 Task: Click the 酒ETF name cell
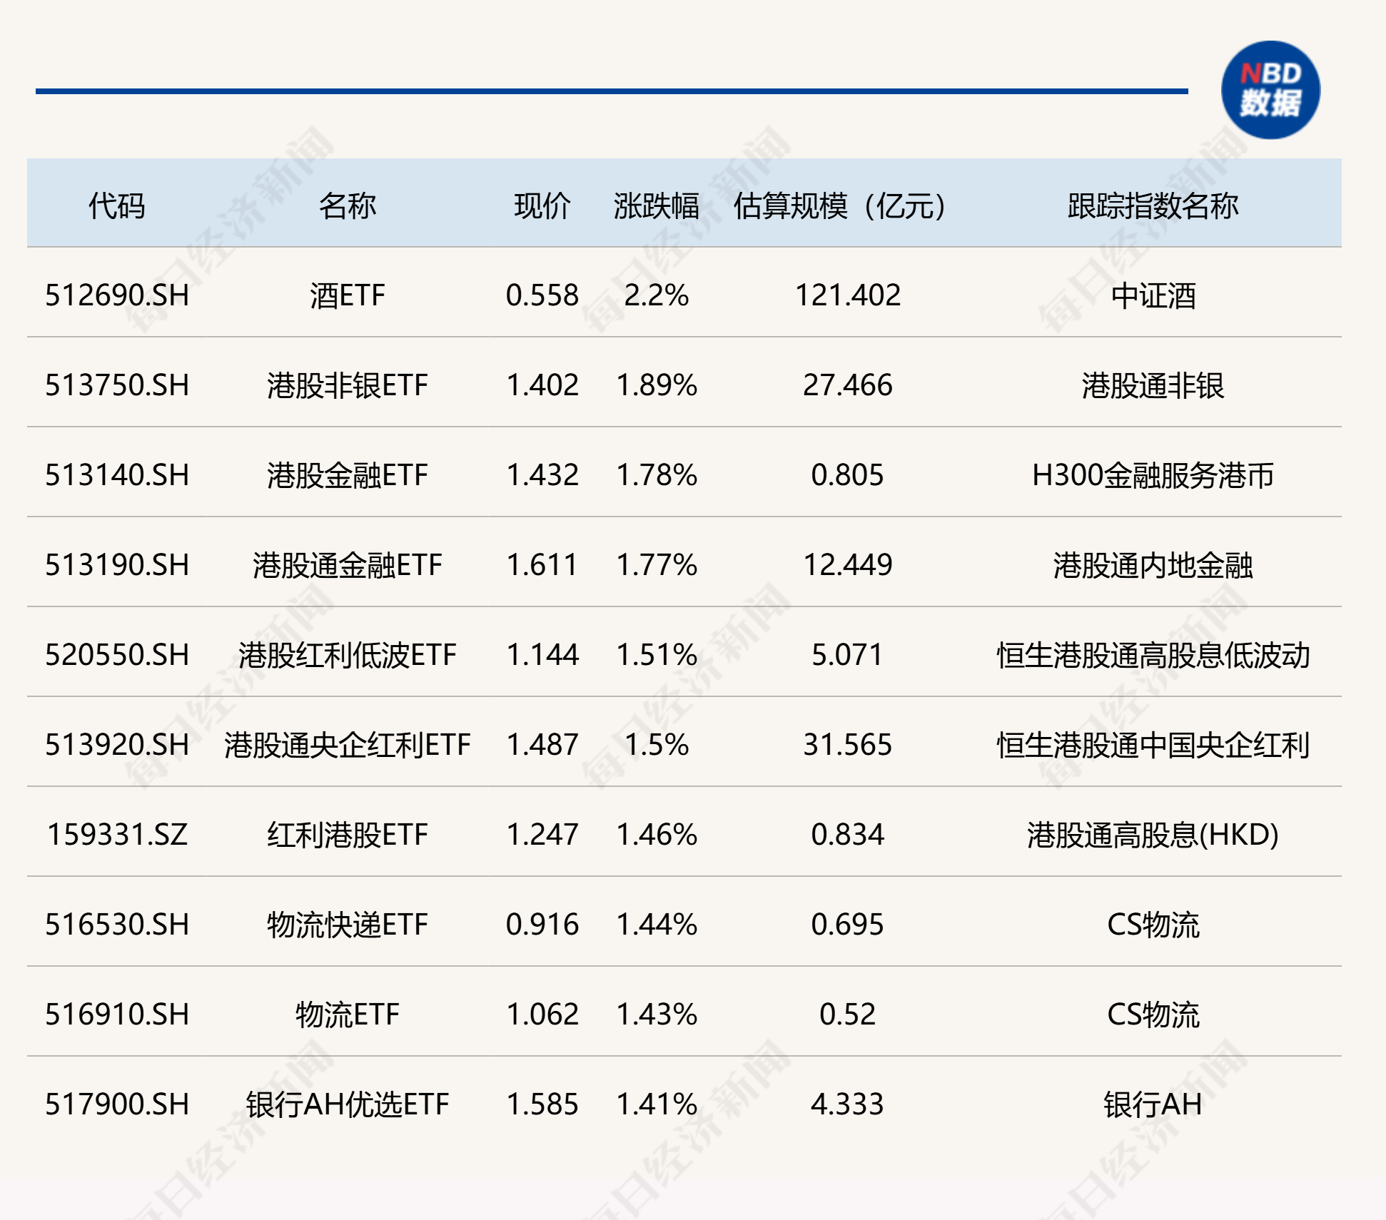[347, 295]
